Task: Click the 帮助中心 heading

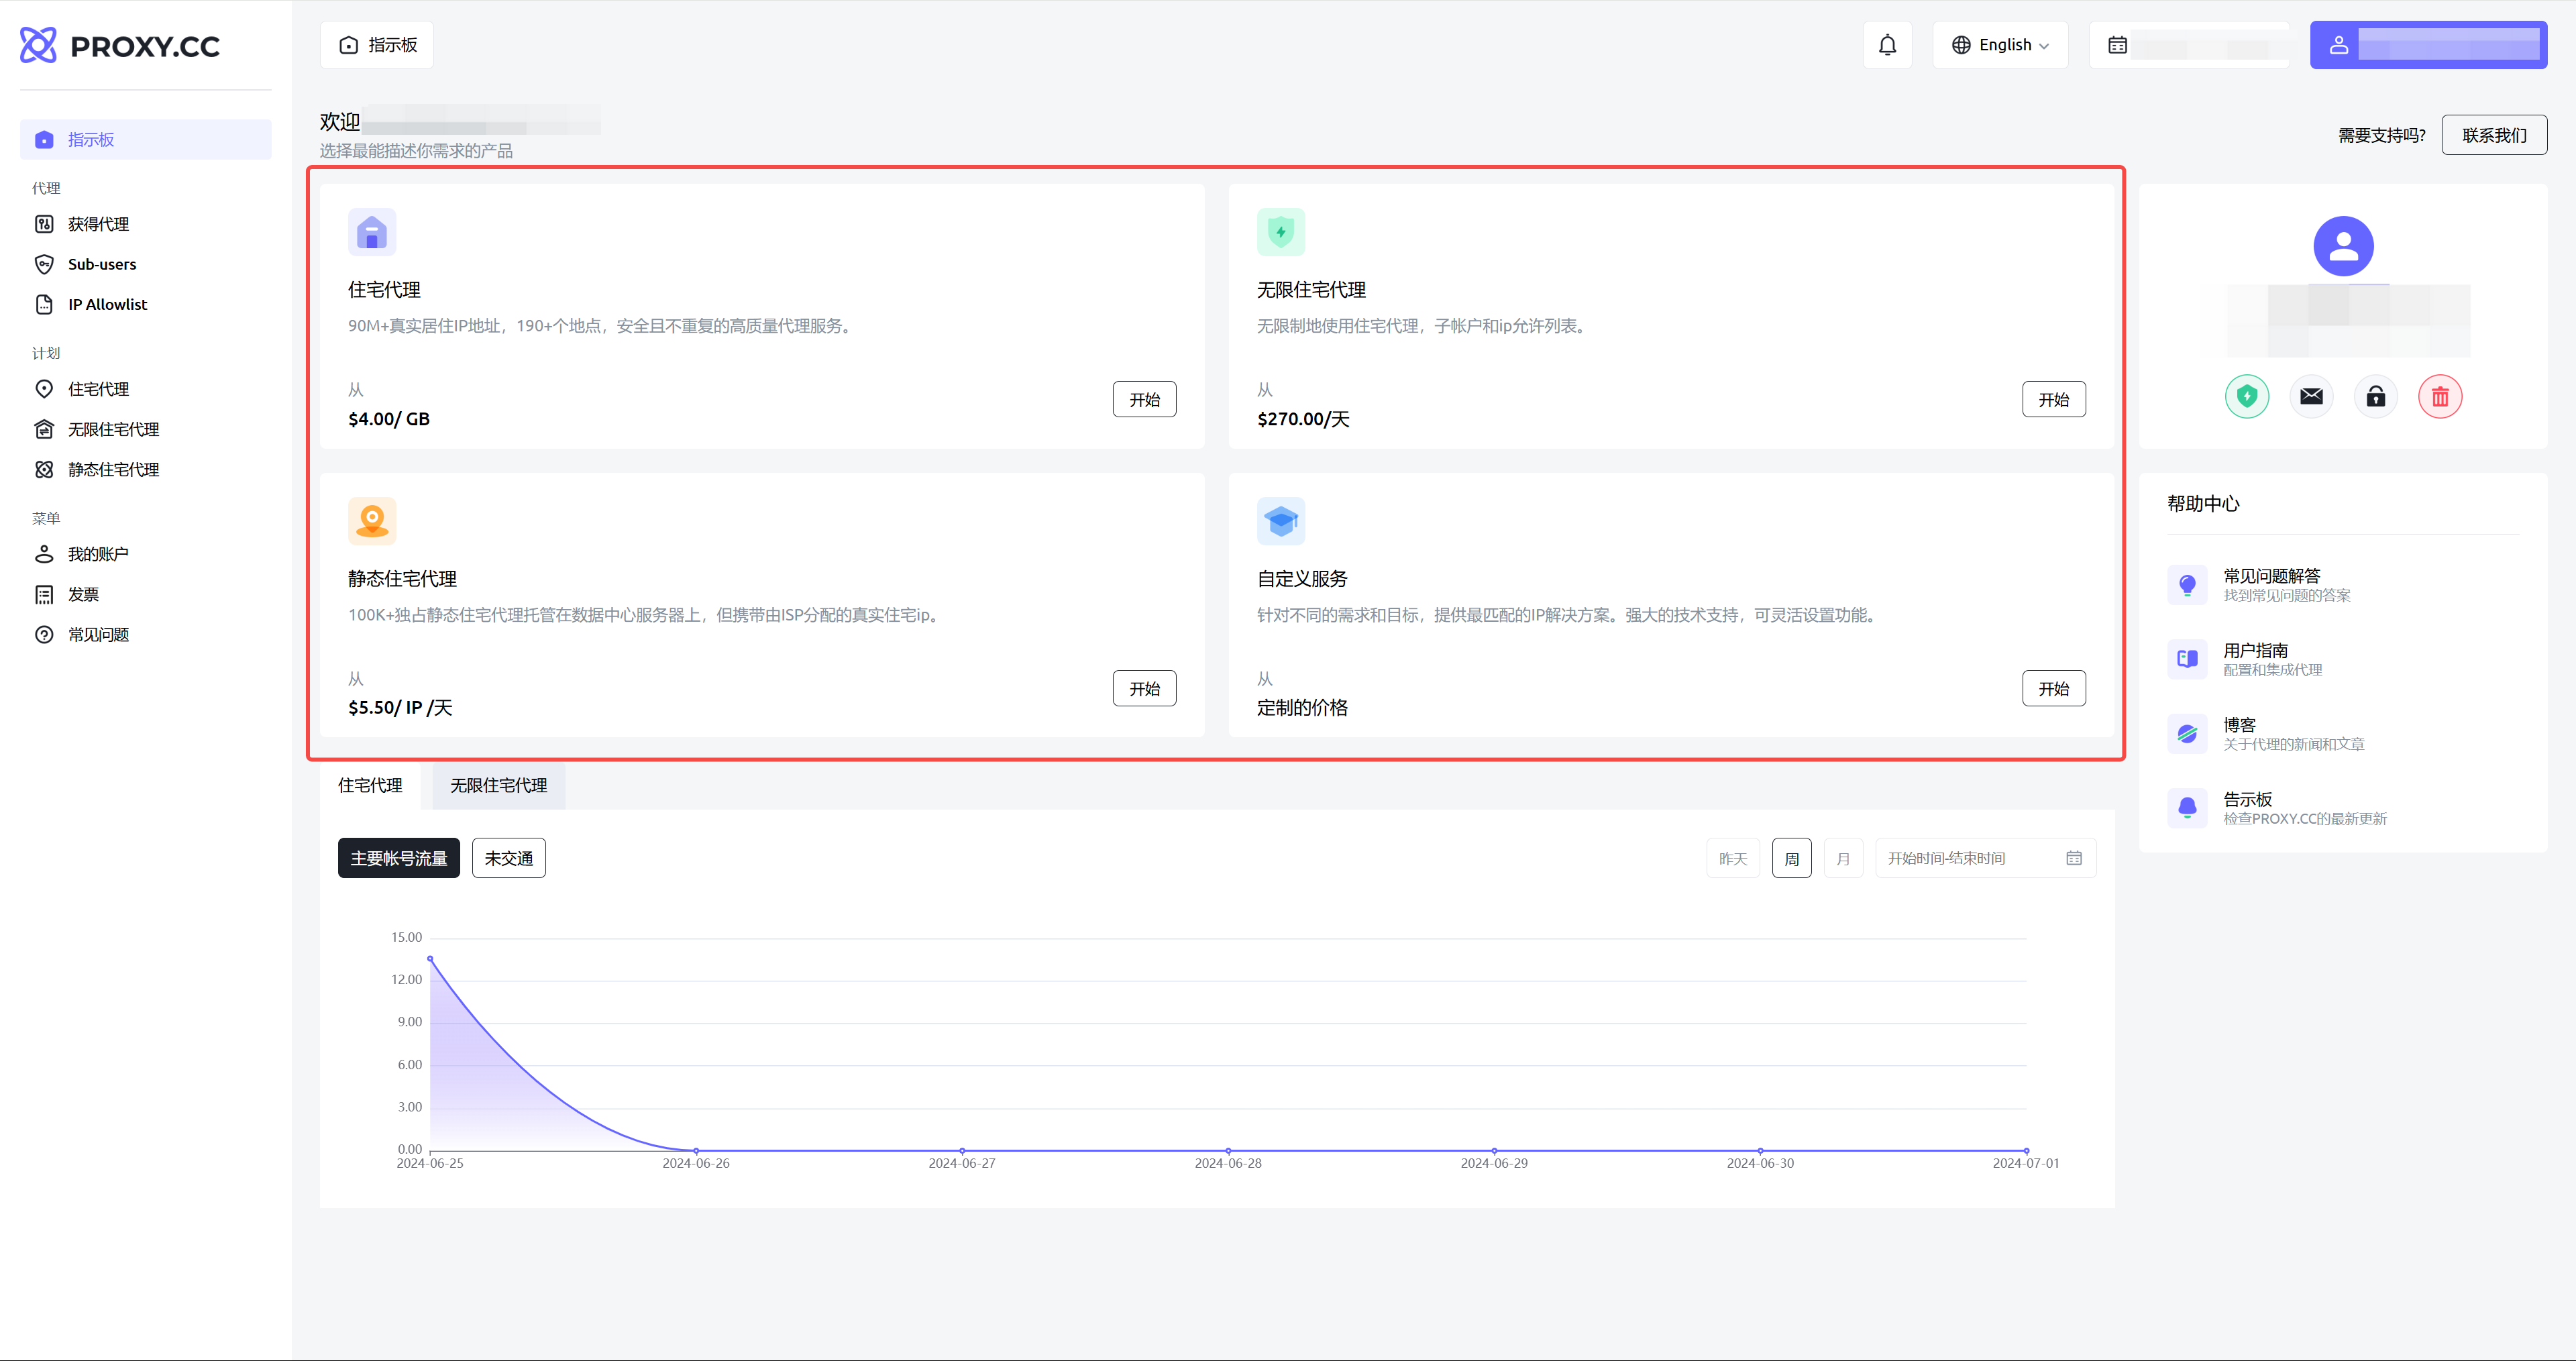Action: click(2203, 504)
